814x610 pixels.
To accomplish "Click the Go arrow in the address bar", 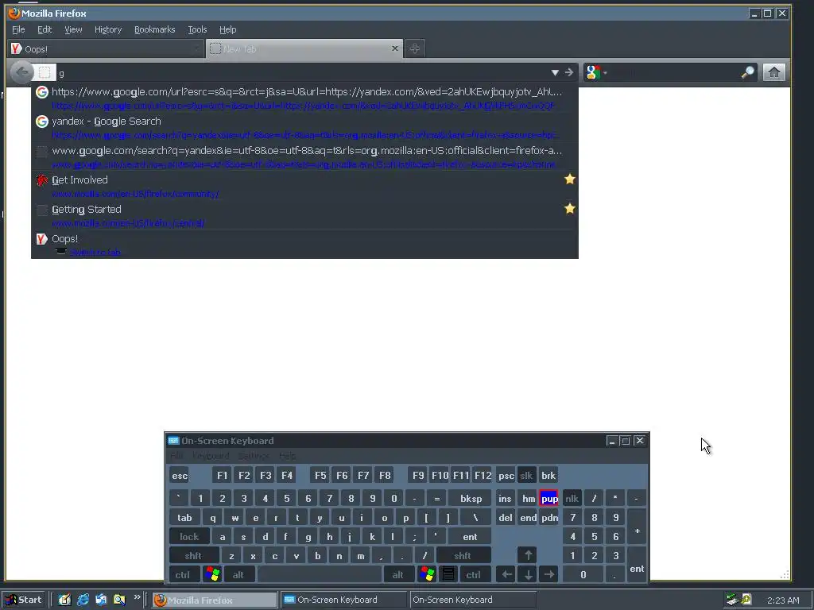I will click(x=569, y=72).
